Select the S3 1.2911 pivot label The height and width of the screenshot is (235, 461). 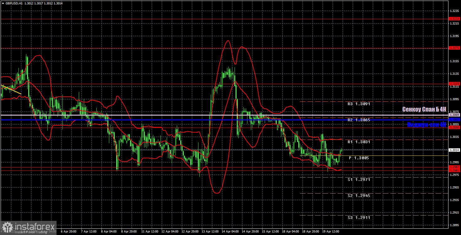pyautogui.click(x=359, y=217)
